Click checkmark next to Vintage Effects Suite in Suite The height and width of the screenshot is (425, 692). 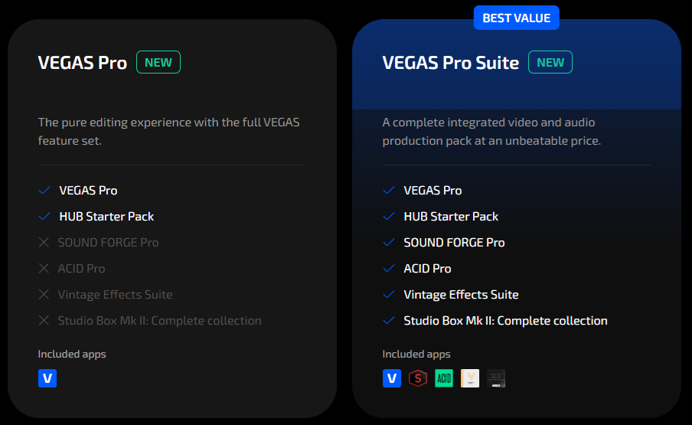click(x=389, y=295)
